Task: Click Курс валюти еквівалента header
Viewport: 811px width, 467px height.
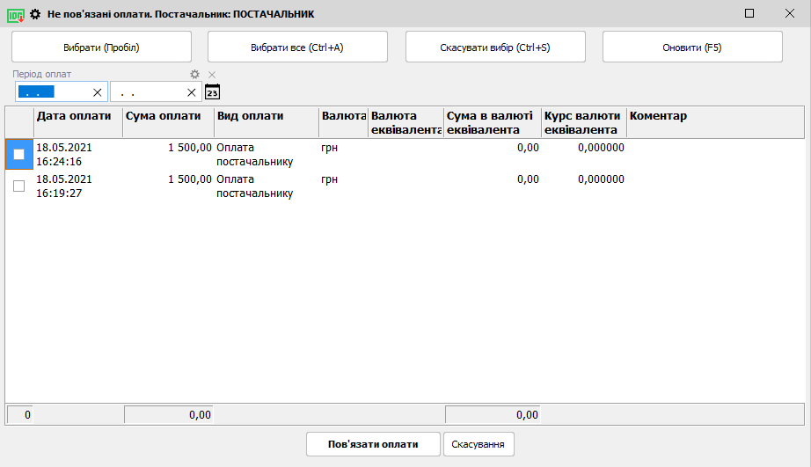Action: coord(584,122)
